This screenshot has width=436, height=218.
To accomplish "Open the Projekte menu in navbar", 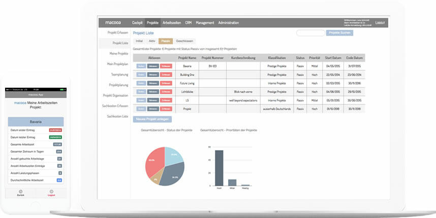I will (x=152, y=23).
